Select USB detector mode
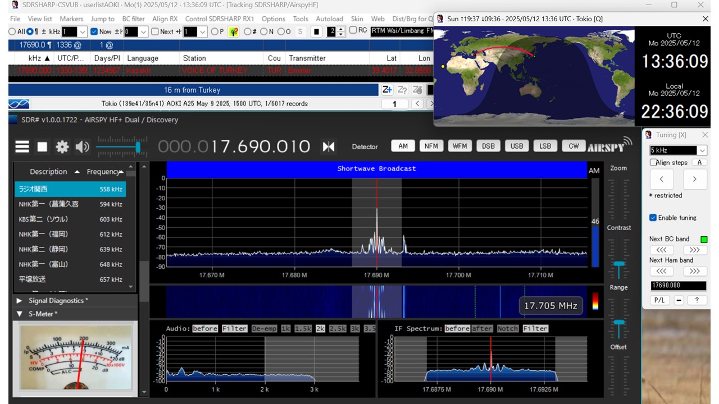The height and width of the screenshot is (404, 719). pos(517,146)
